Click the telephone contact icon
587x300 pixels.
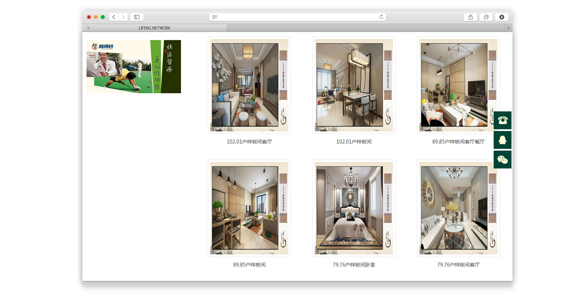coord(502,120)
